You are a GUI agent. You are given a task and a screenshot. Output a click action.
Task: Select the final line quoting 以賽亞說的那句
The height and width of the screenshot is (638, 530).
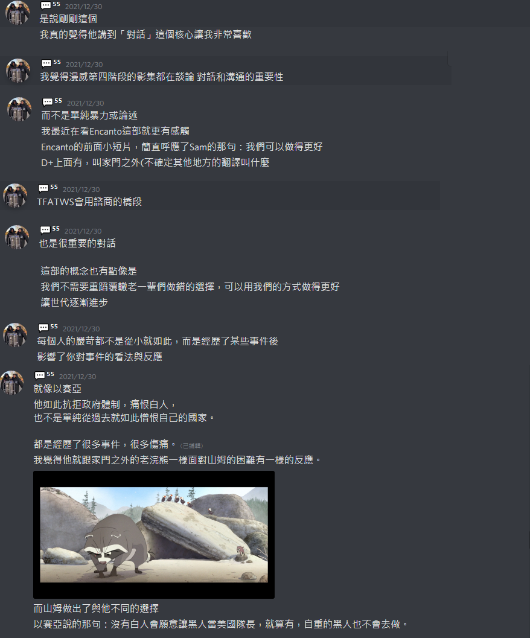[x=220, y=624]
